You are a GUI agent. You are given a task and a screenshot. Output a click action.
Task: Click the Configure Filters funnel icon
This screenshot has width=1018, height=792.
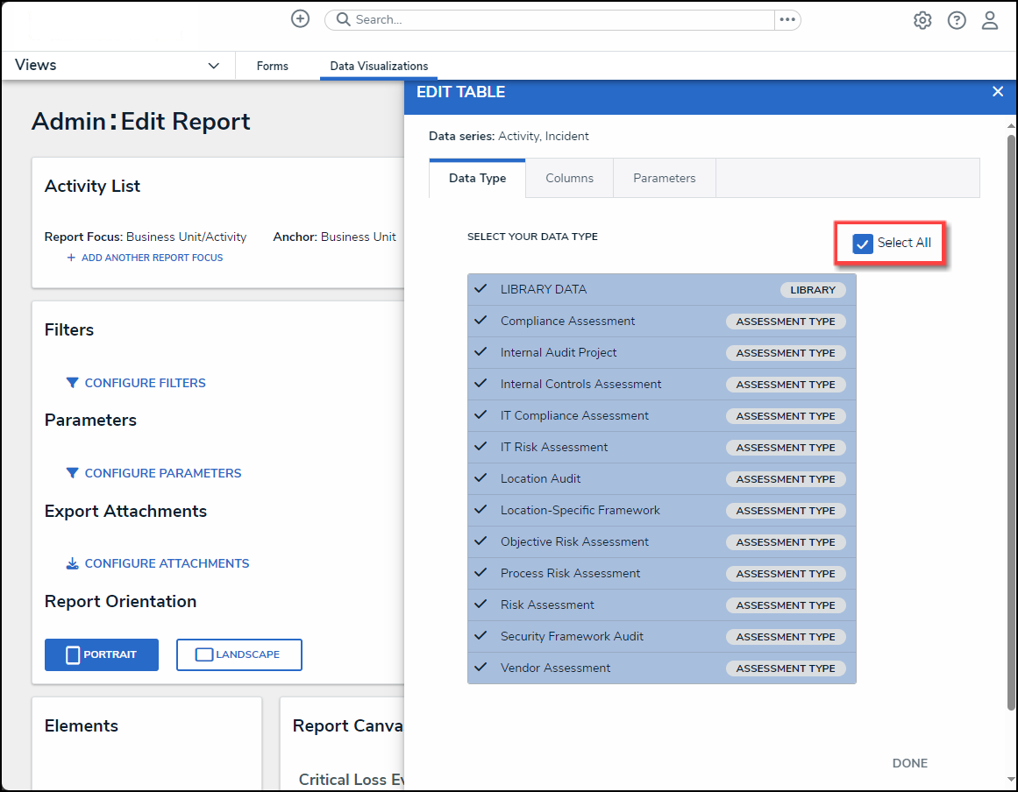tap(72, 383)
